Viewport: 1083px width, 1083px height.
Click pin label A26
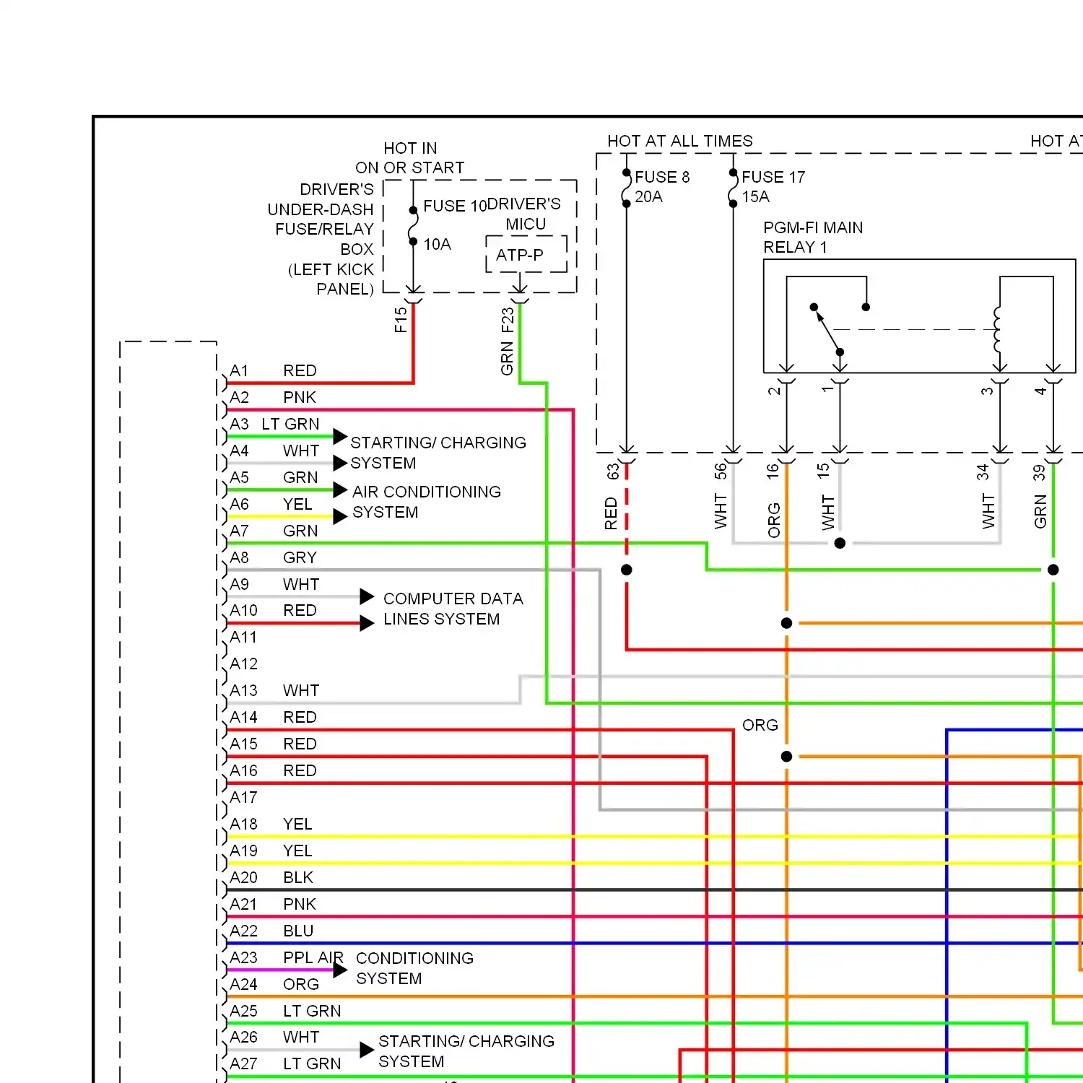pos(243,1037)
